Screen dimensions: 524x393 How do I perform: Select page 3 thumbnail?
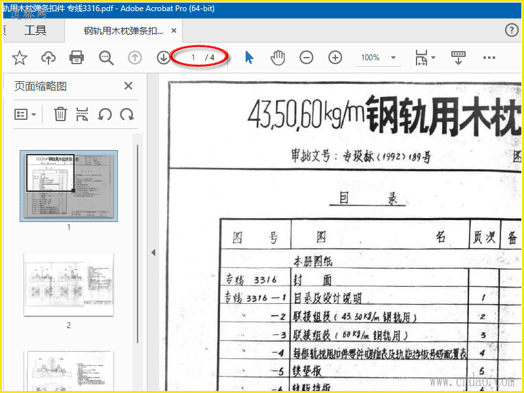69,370
